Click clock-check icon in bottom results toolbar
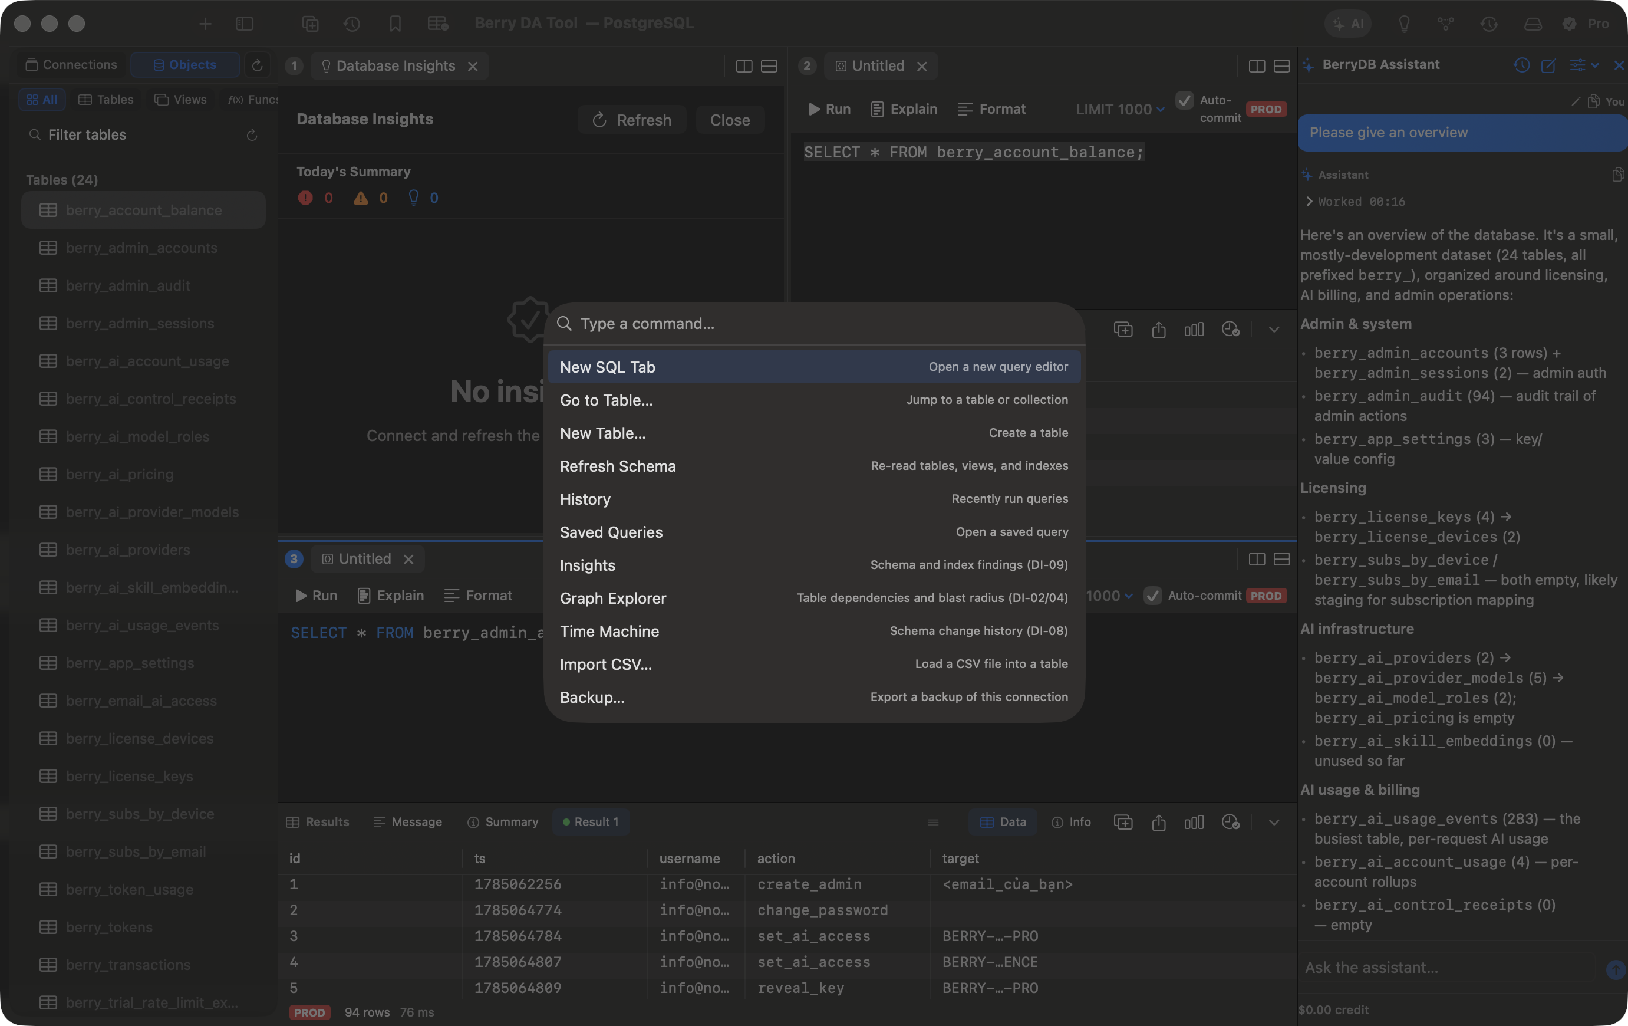1628x1026 pixels. [x=1231, y=823]
